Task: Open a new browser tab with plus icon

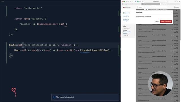Action: click(177, 2)
